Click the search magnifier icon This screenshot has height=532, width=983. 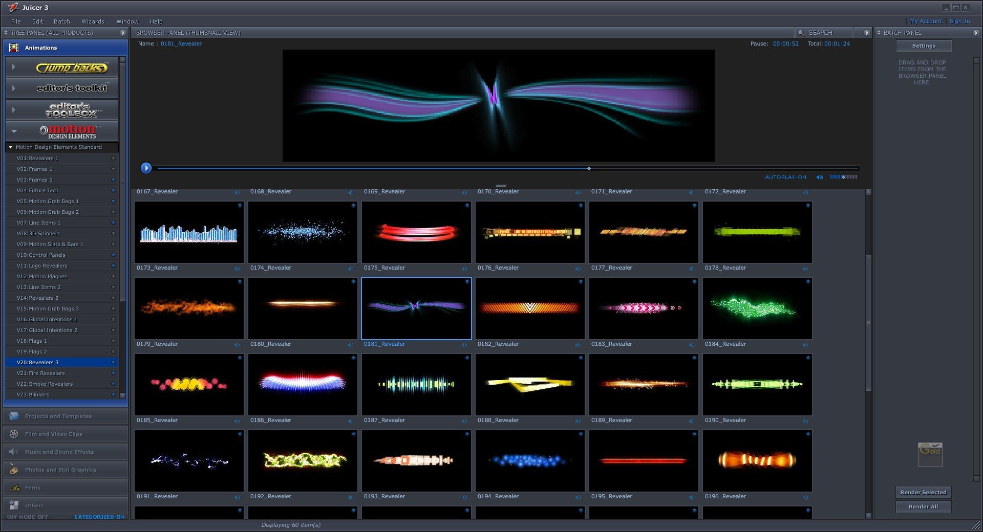click(801, 33)
